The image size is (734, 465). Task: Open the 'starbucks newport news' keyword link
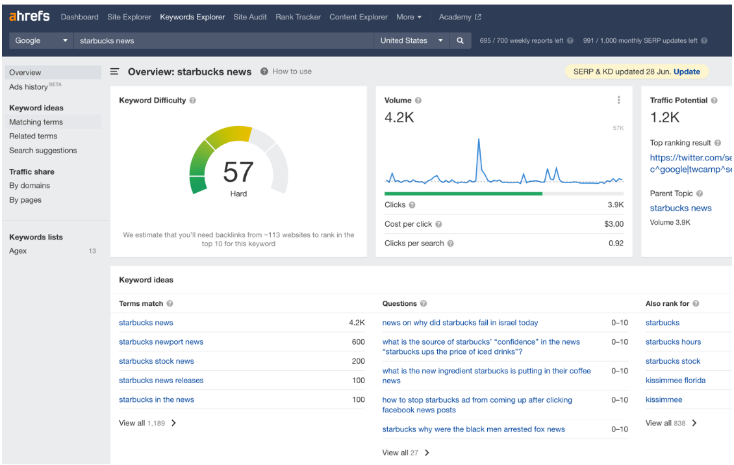(161, 342)
